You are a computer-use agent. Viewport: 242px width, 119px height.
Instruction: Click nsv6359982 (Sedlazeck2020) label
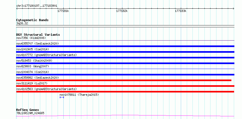click(x=38, y=78)
